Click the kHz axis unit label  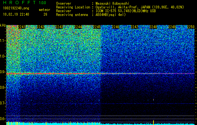coord(3,25)
